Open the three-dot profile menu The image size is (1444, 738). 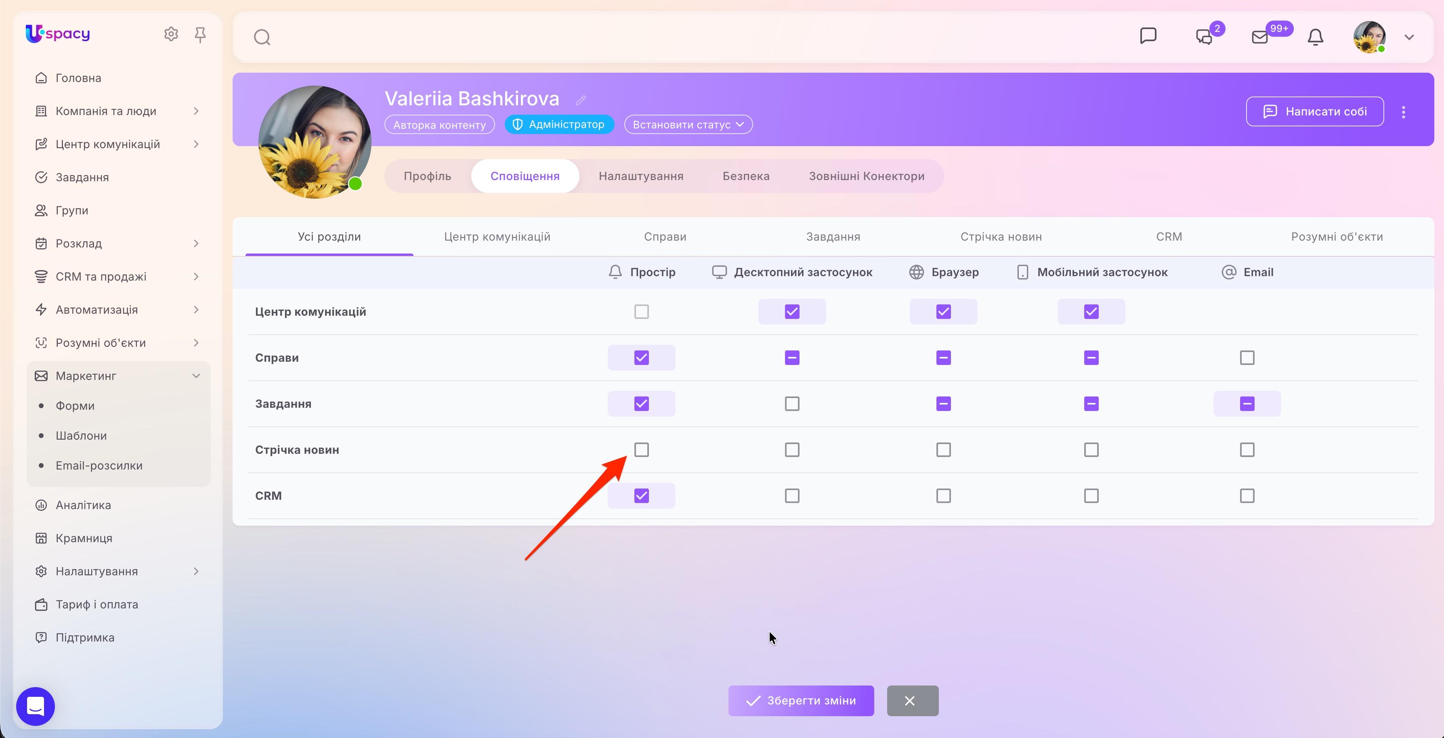tap(1403, 112)
